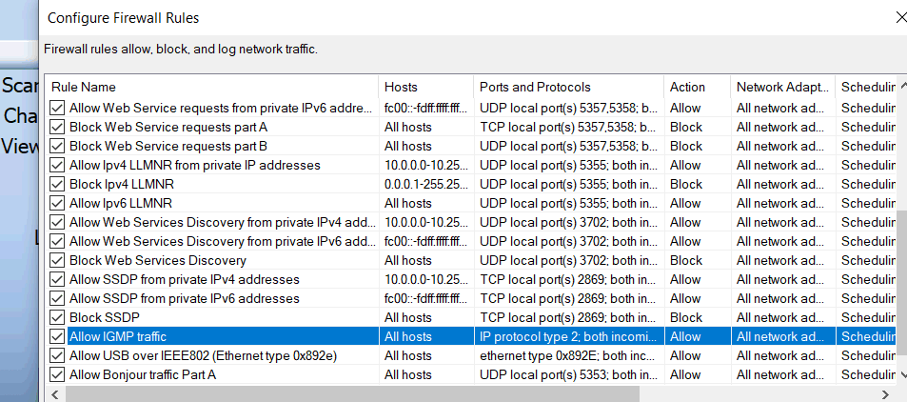Uncheck Block Web Services Discovery checkbox
Viewport: 907px width, 402px height.
[x=58, y=260]
